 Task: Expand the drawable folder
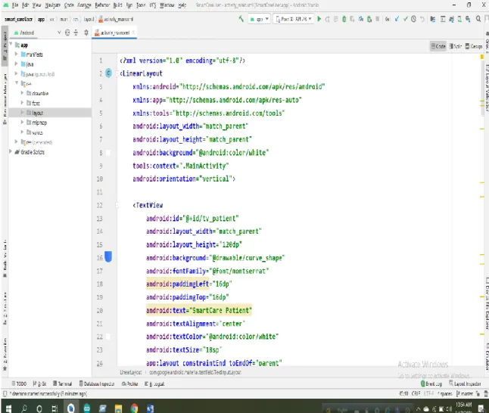pyautogui.click(x=22, y=93)
